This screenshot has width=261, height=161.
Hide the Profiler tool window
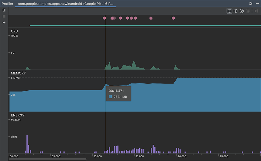point(257,4)
